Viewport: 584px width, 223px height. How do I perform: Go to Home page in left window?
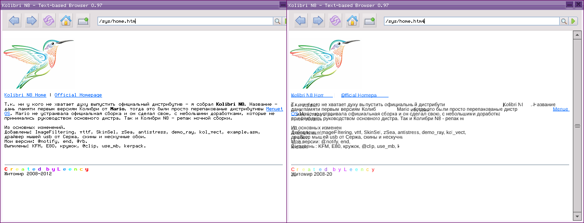[66, 21]
